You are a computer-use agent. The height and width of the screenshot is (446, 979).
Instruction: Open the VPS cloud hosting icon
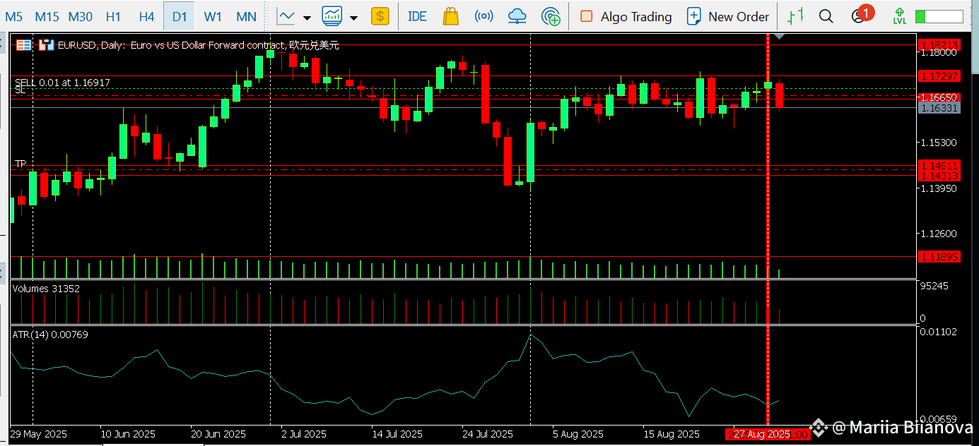point(517,16)
